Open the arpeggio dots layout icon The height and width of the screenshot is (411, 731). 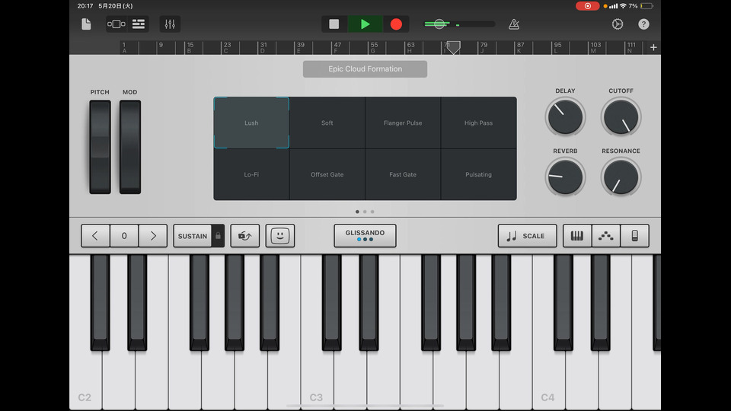click(x=605, y=236)
